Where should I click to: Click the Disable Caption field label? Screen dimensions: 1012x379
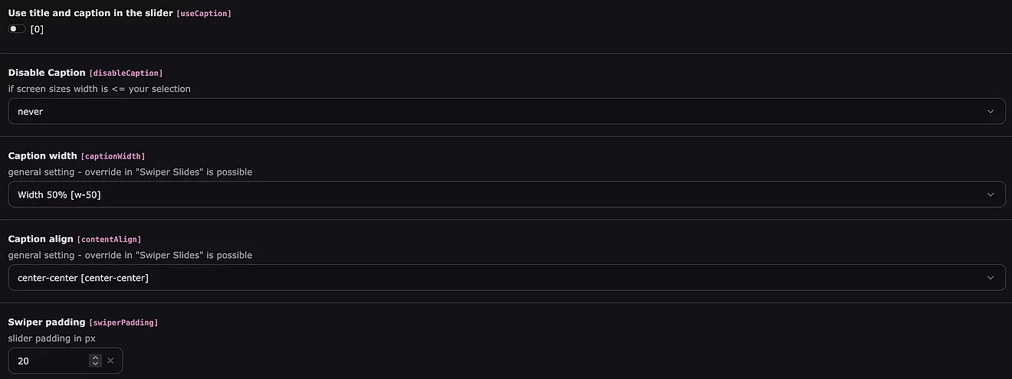click(x=47, y=73)
